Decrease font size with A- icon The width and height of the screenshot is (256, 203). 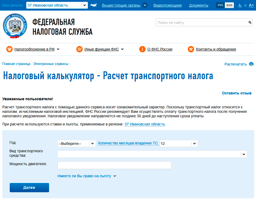click(240, 6)
